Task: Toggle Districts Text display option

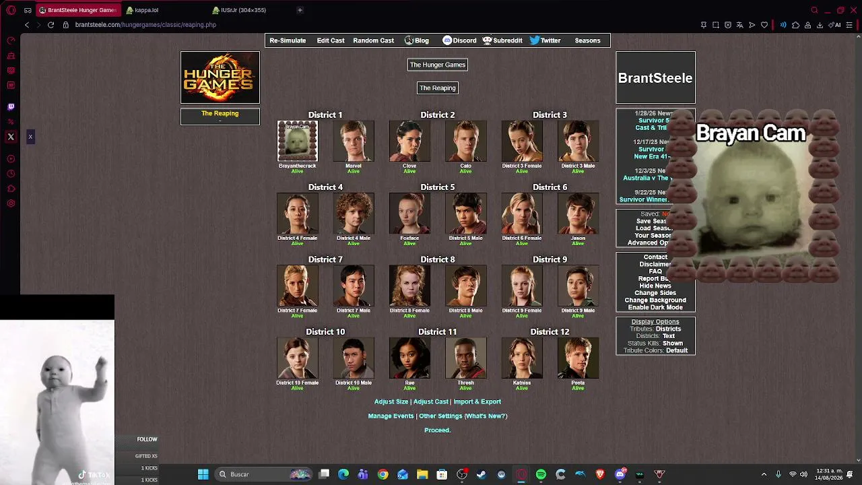Action: (655, 336)
